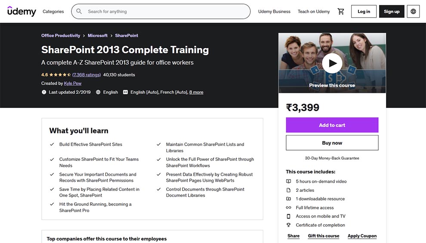Go to Microsoft breadcrumb
The width and height of the screenshot is (426, 243).
click(x=98, y=36)
